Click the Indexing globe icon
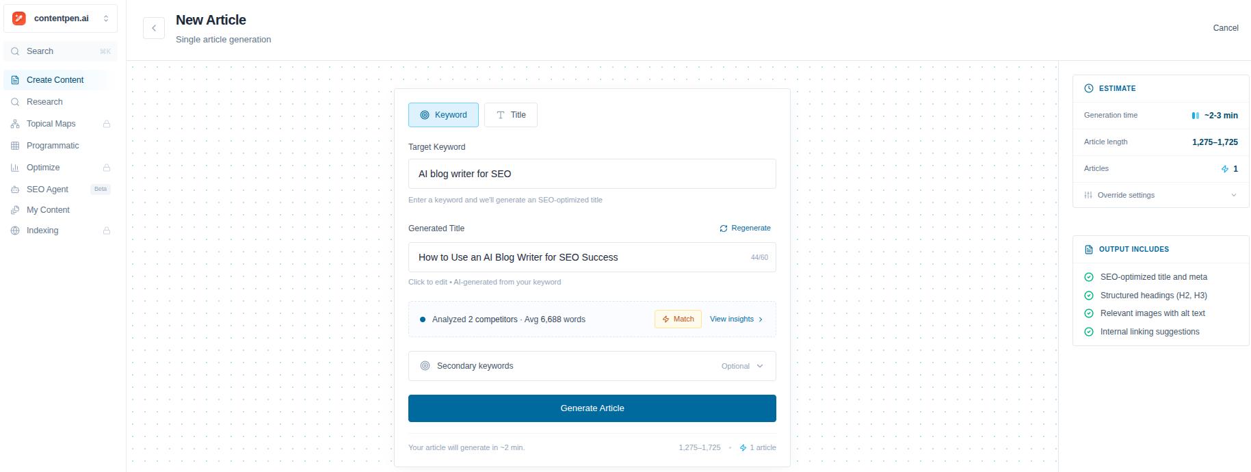 tap(15, 231)
